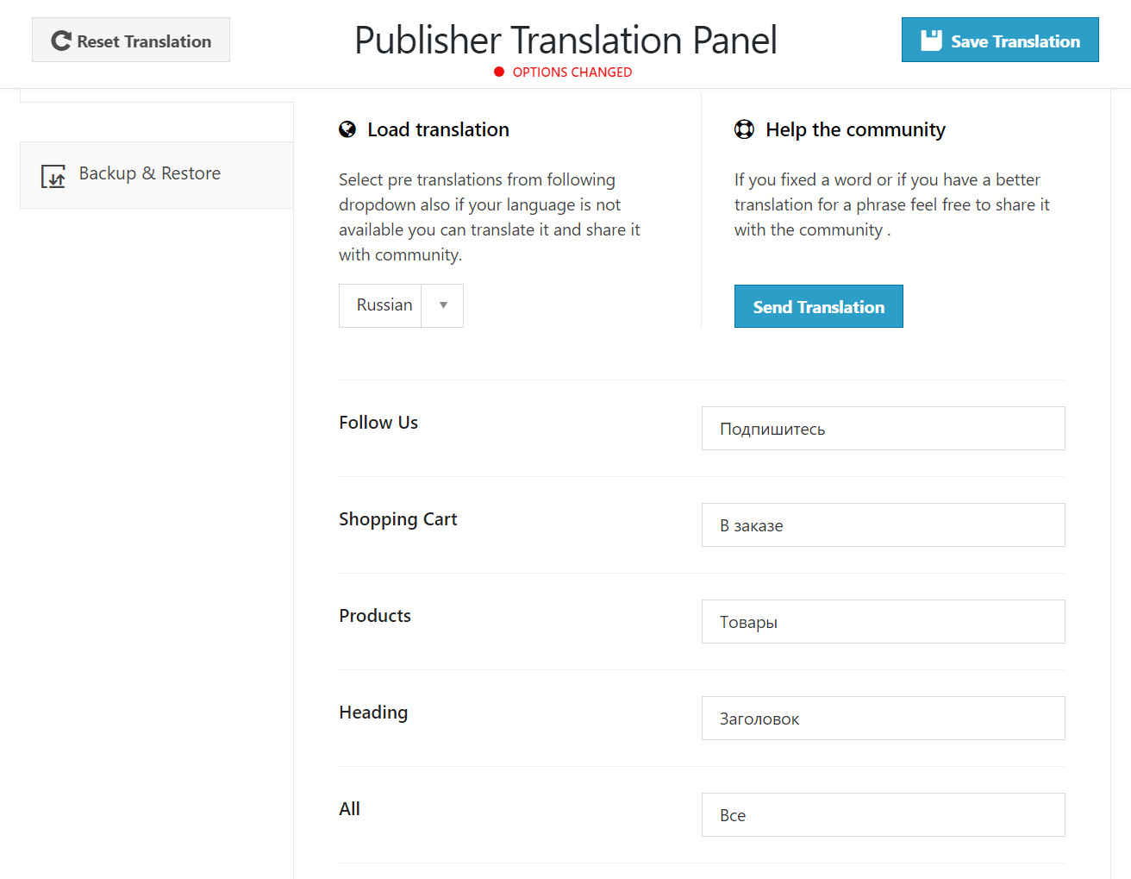Click the floppy disk save icon
The height and width of the screenshot is (879, 1131).
[931, 41]
